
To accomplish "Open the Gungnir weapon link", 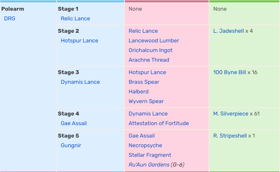I will [71, 145].
